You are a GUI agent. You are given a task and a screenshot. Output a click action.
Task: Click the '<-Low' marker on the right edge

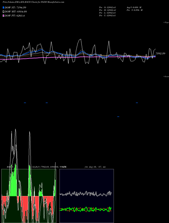166,76
